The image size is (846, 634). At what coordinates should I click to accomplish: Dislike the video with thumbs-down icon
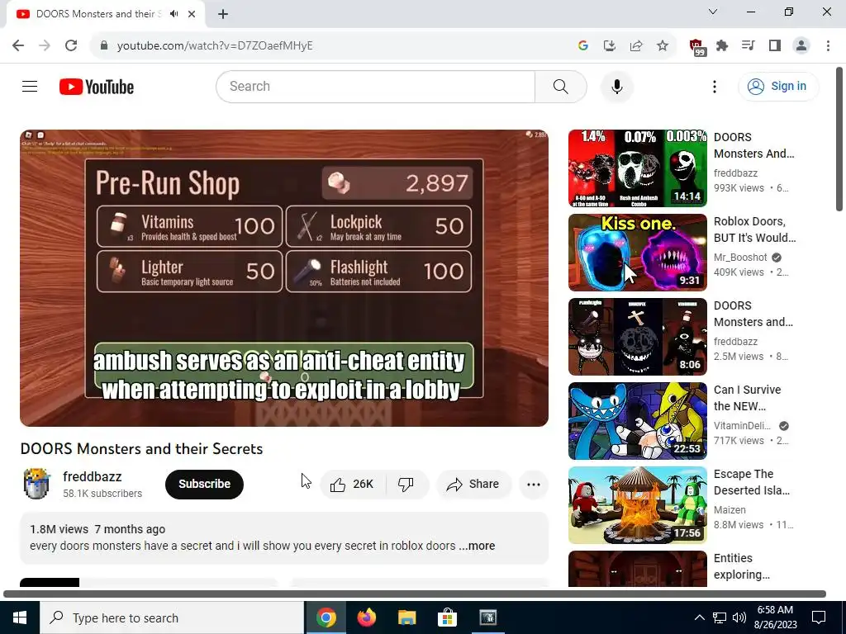pyautogui.click(x=406, y=484)
